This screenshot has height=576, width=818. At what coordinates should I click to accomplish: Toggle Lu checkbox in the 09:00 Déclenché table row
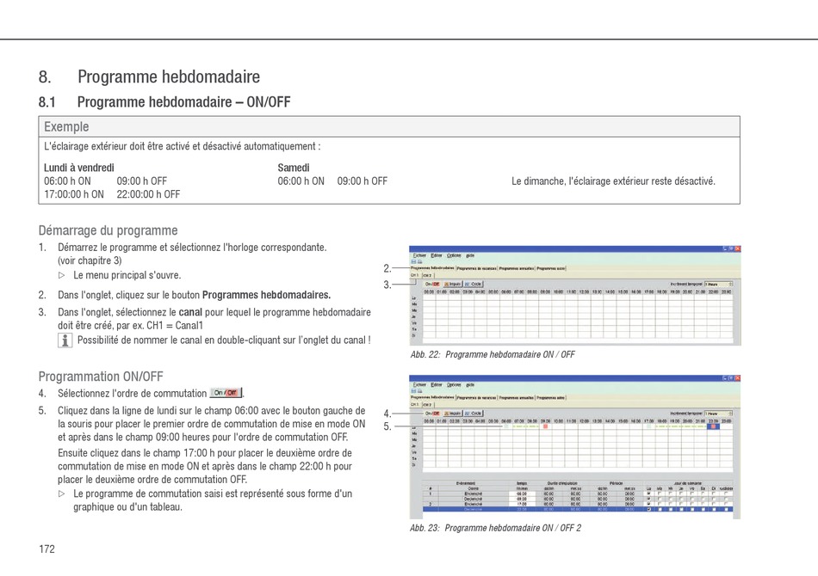[x=649, y=499]
